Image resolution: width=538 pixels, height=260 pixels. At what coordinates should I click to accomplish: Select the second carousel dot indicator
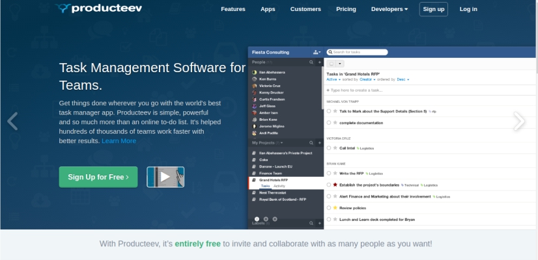click(266, 219)
